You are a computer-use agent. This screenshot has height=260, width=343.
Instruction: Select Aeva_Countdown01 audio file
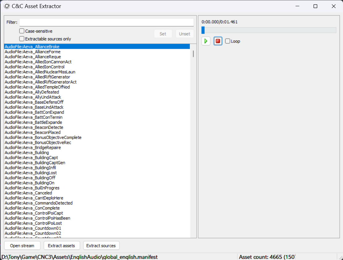[x=33, y=228]
